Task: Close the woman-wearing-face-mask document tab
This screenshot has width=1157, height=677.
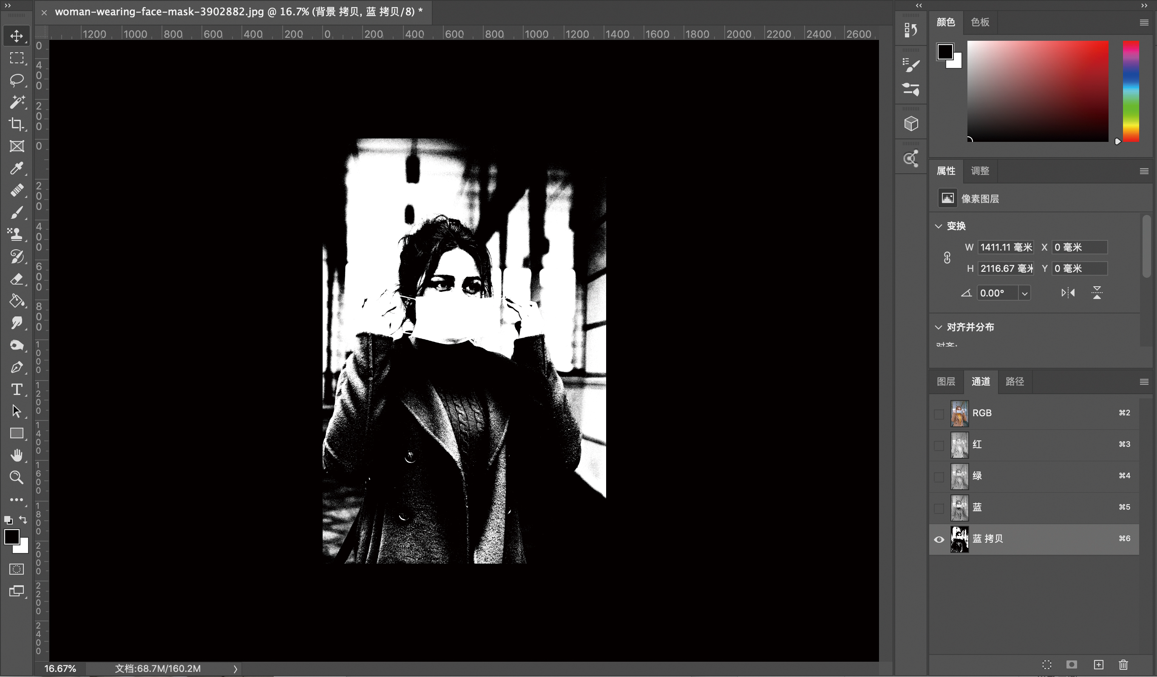Action: [44, 13]
